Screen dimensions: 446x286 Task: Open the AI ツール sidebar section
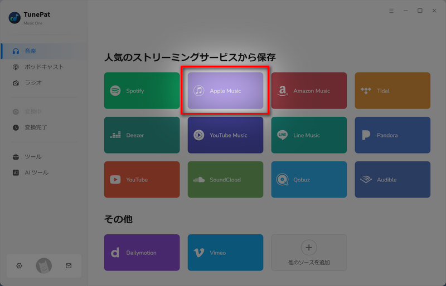(x=44, y=172)
